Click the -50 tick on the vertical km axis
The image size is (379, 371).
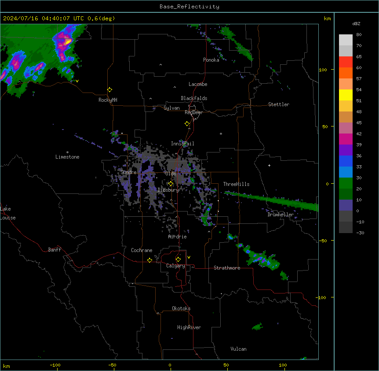[323, 241]
